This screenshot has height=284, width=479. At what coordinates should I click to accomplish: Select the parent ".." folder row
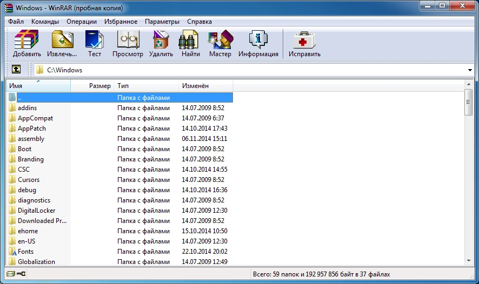click(120, 98)
